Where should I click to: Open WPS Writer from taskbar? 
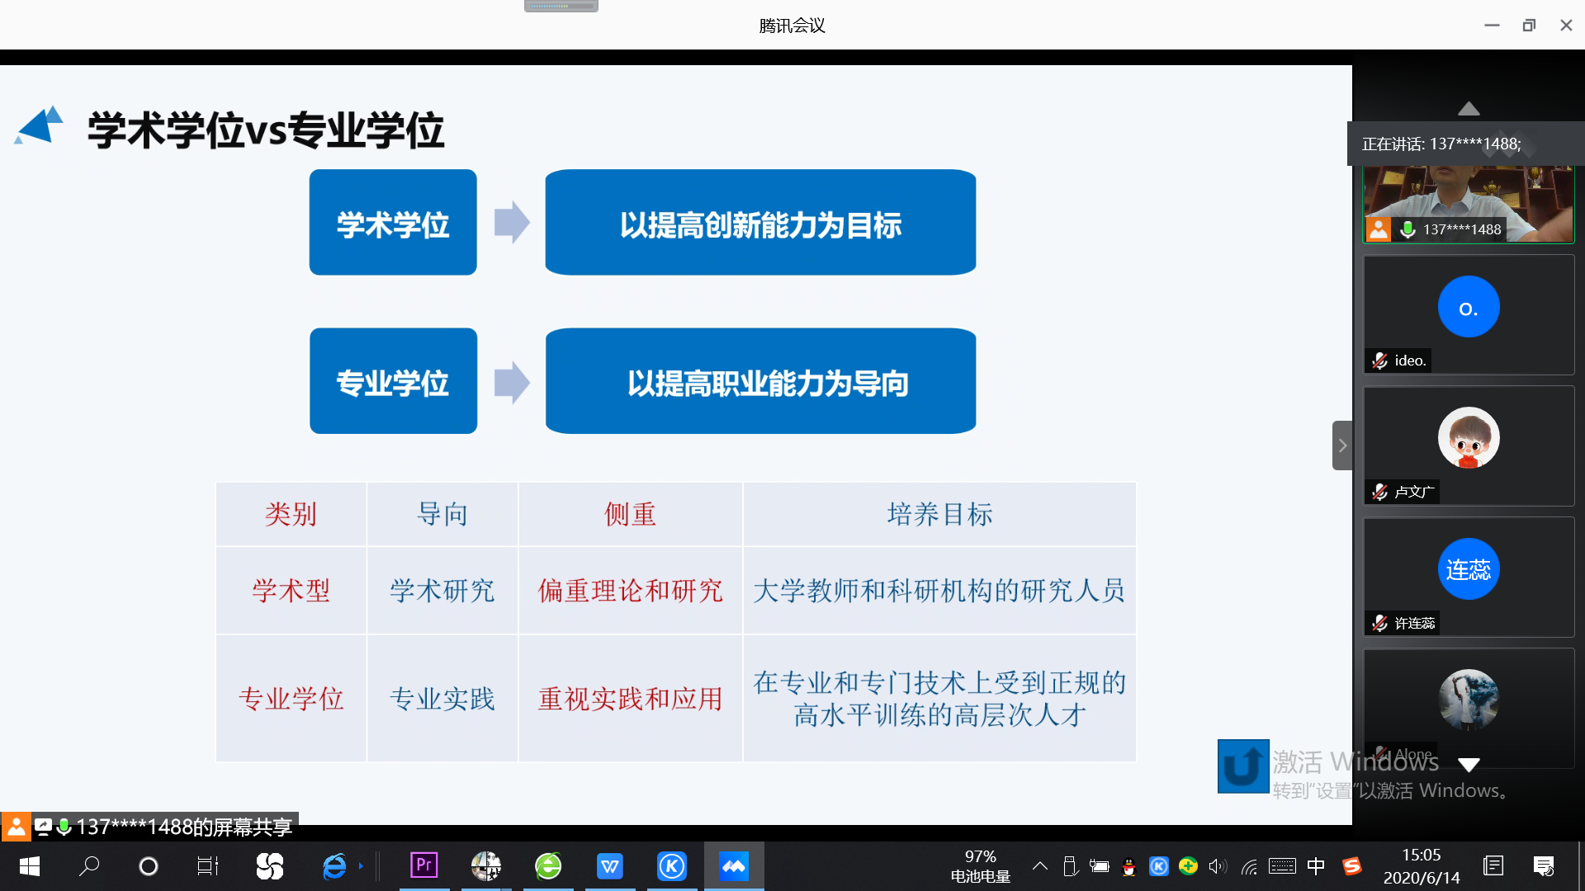tap(609, 865)
